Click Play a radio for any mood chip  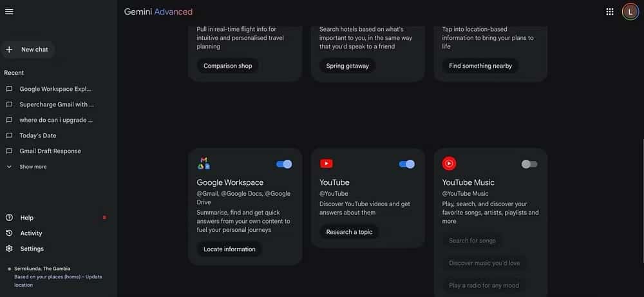click(x=484, y=285)
